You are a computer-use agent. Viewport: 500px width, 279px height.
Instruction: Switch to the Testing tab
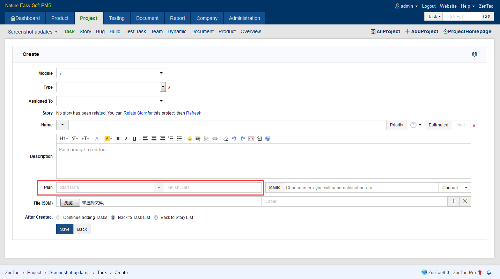(x=117, y=18)
